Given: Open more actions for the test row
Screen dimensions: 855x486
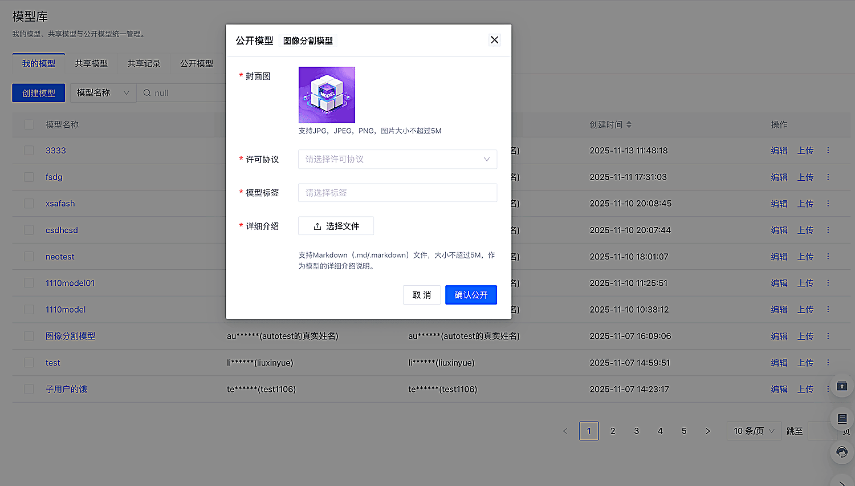Looking at the screenshot, I should 828,363.
